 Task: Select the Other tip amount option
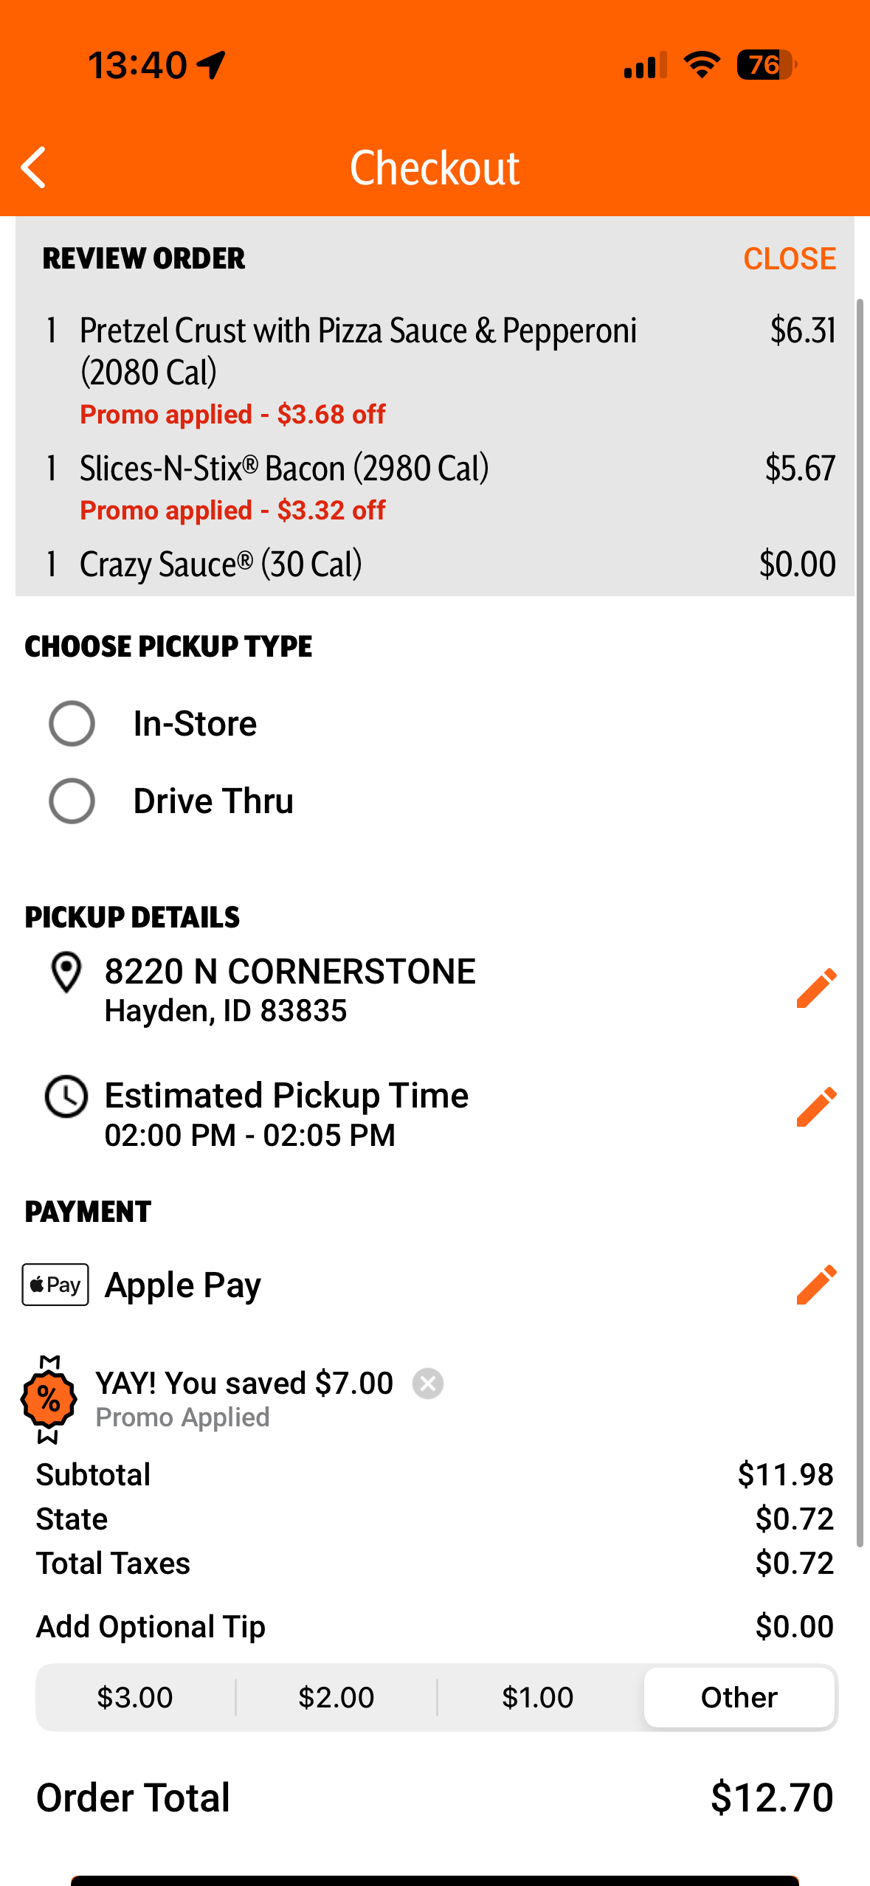(x=739, y=1697)
